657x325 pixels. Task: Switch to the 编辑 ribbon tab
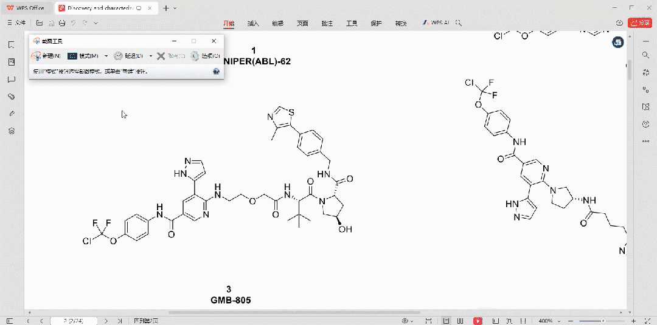(278, 24)
